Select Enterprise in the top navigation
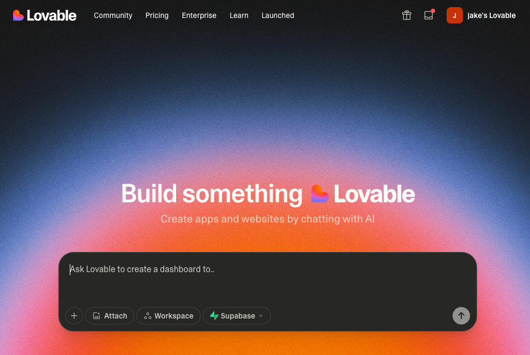 click(x=199, y=15)
